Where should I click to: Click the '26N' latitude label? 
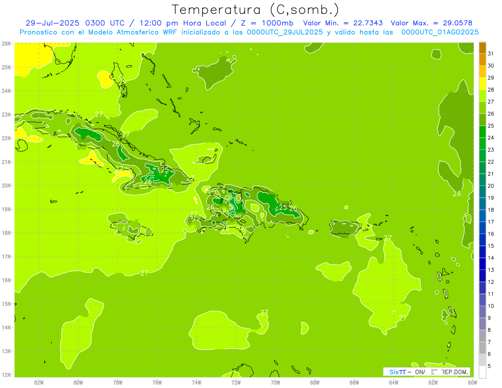click(x=6, y=44)
